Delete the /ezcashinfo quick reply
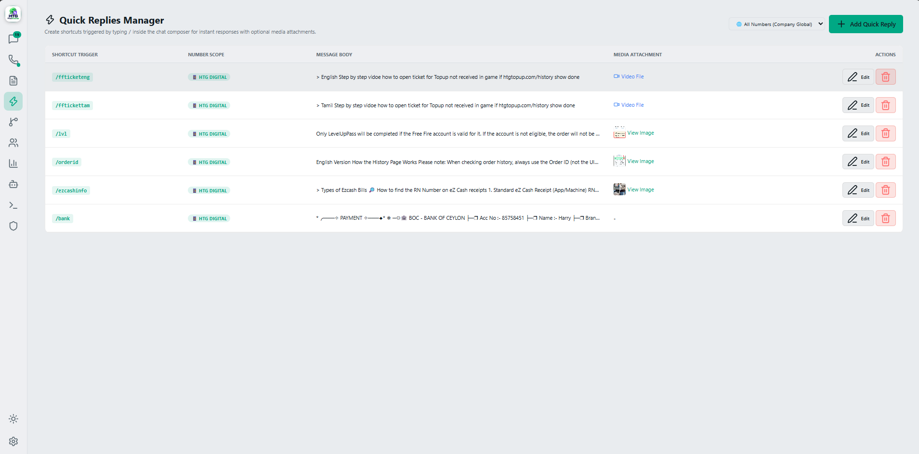Screen dimensions: 919x454 pos(885,190)
